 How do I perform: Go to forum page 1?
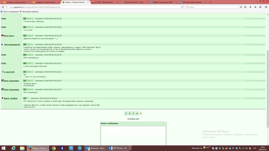tap(126, 113)
